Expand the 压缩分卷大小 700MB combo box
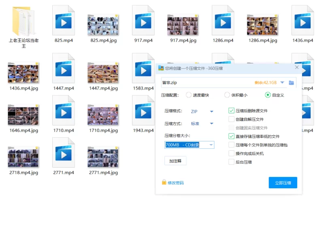The width and height of the screenshot is (324, 243). (x=211, y=145)
